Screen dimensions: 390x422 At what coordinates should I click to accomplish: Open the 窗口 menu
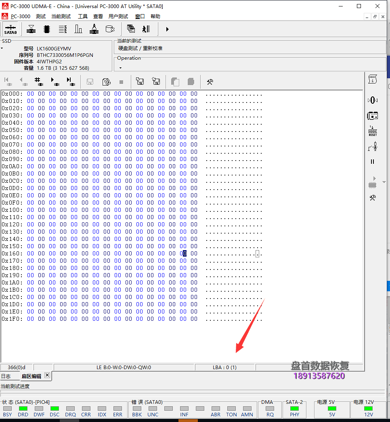(x=140, y=17)
